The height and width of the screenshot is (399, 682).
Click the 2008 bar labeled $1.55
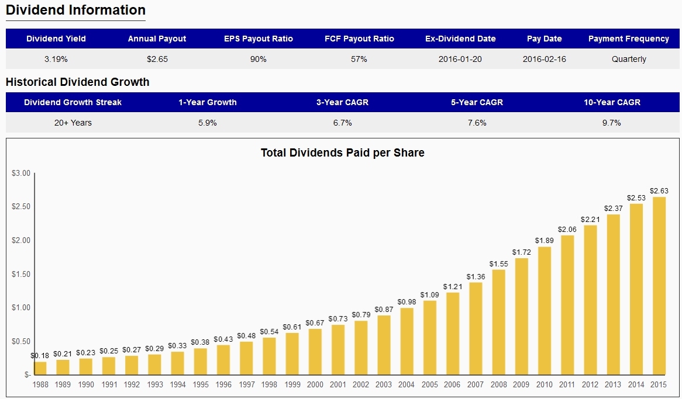[x=498, y=322]
